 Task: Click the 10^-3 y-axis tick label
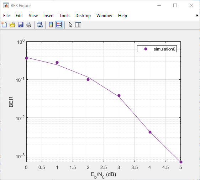tap(20, 156)
